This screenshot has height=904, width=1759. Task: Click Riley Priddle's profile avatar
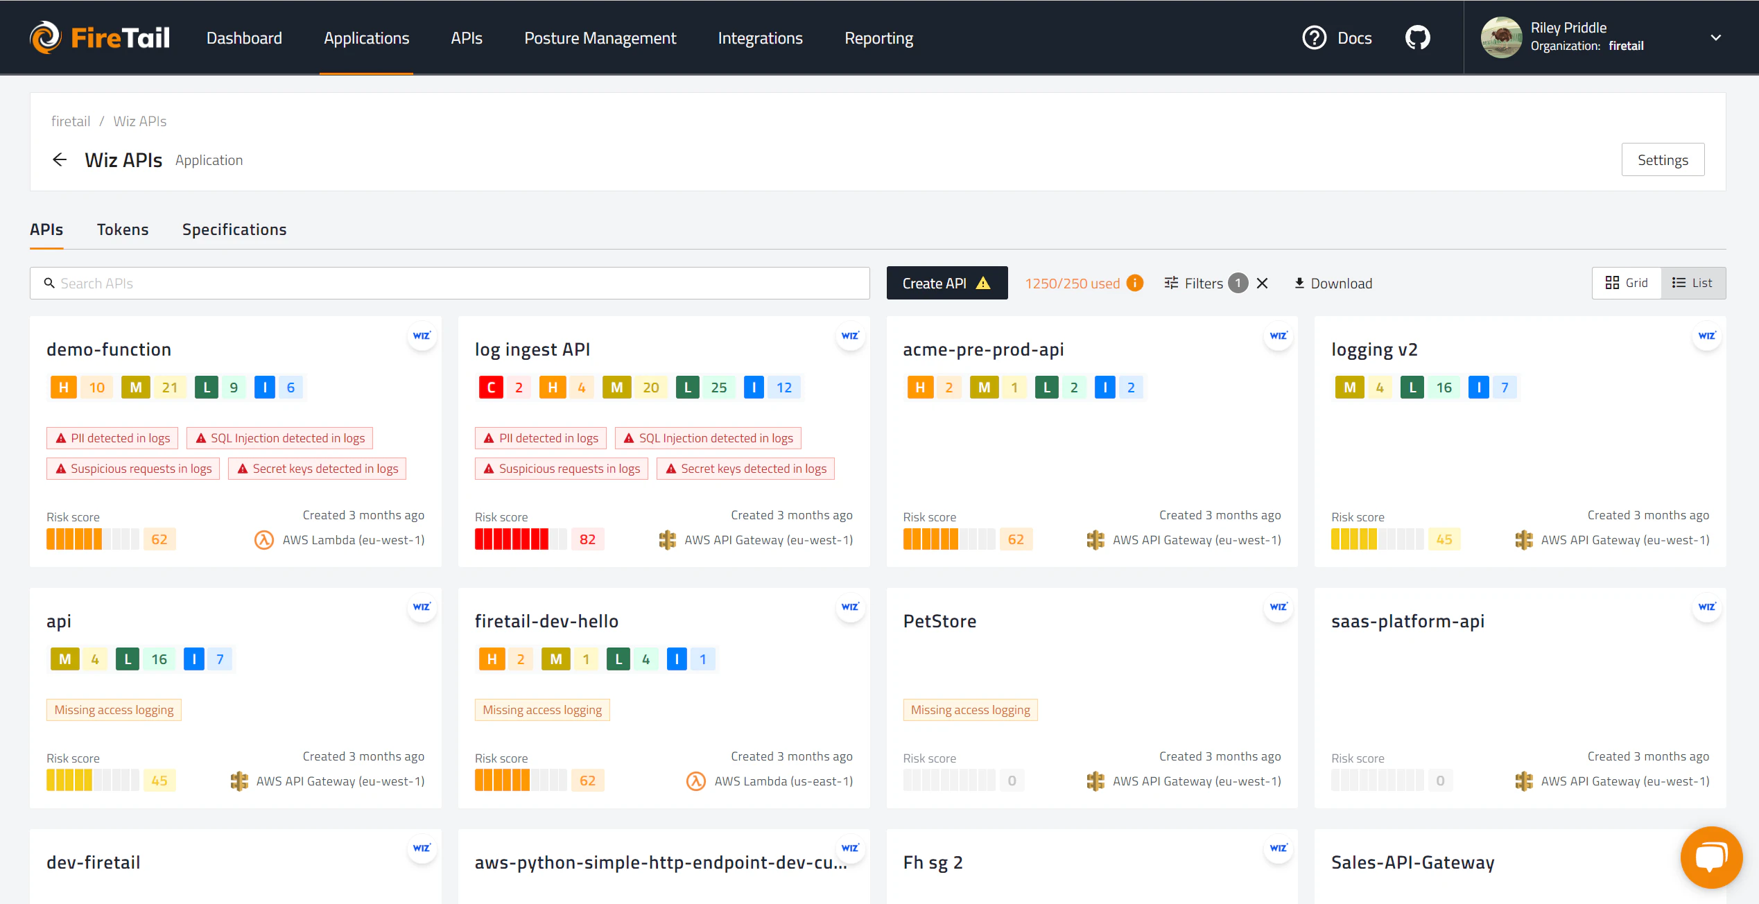pos(1501,37)
